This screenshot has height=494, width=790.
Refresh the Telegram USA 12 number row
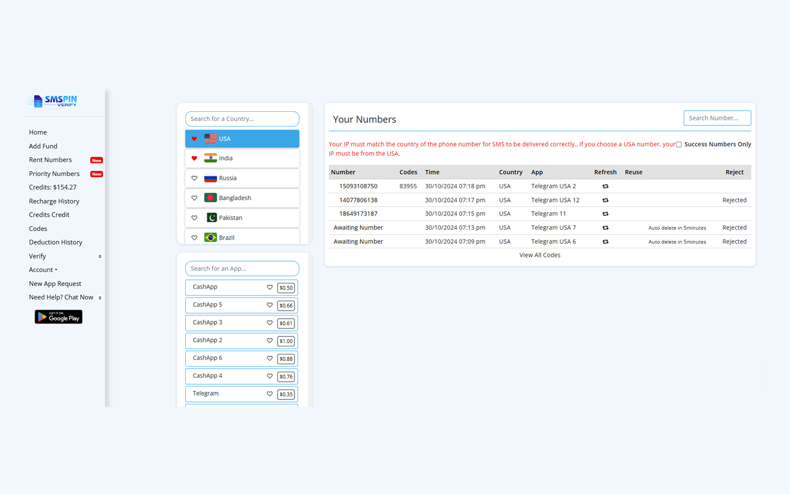tap(605, 200)
